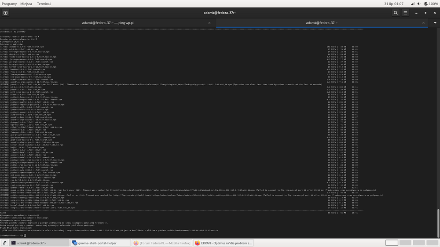The width and height of the screenshot is (440, 247).
Task: Open a new terminal tab
Action: point(5,13)
